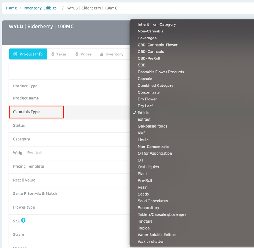Pick the plain CBD option
The height and width of the screenshot is (248, 254).
coord(142,65)
